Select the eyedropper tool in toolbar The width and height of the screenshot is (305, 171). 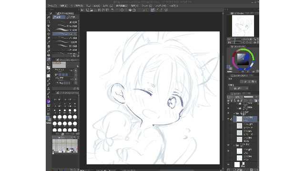49,38
